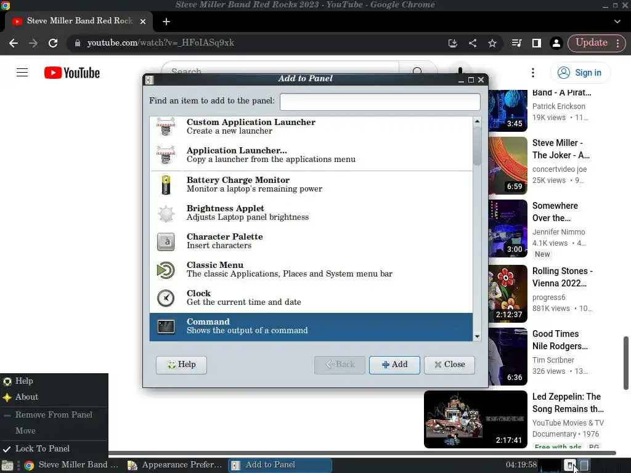Click YouTube page vertical scrollbar
Image resolution: width=631 pixels, height=473 pixels.
tap(626, 363)
